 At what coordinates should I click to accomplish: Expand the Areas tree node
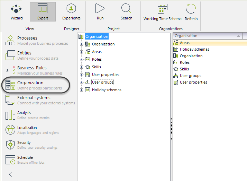point(81,52)
